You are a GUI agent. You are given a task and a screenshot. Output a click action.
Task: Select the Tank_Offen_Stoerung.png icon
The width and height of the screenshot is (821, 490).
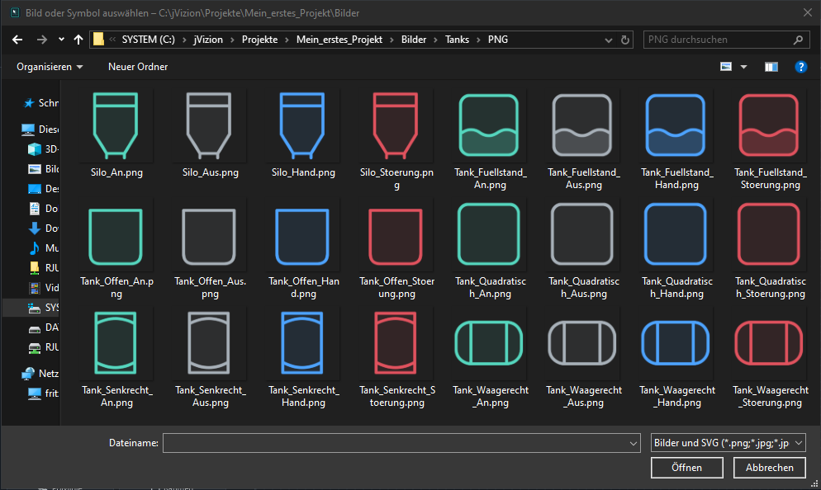click(396, 237)
